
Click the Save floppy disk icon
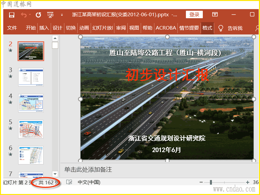coord(12,15)
